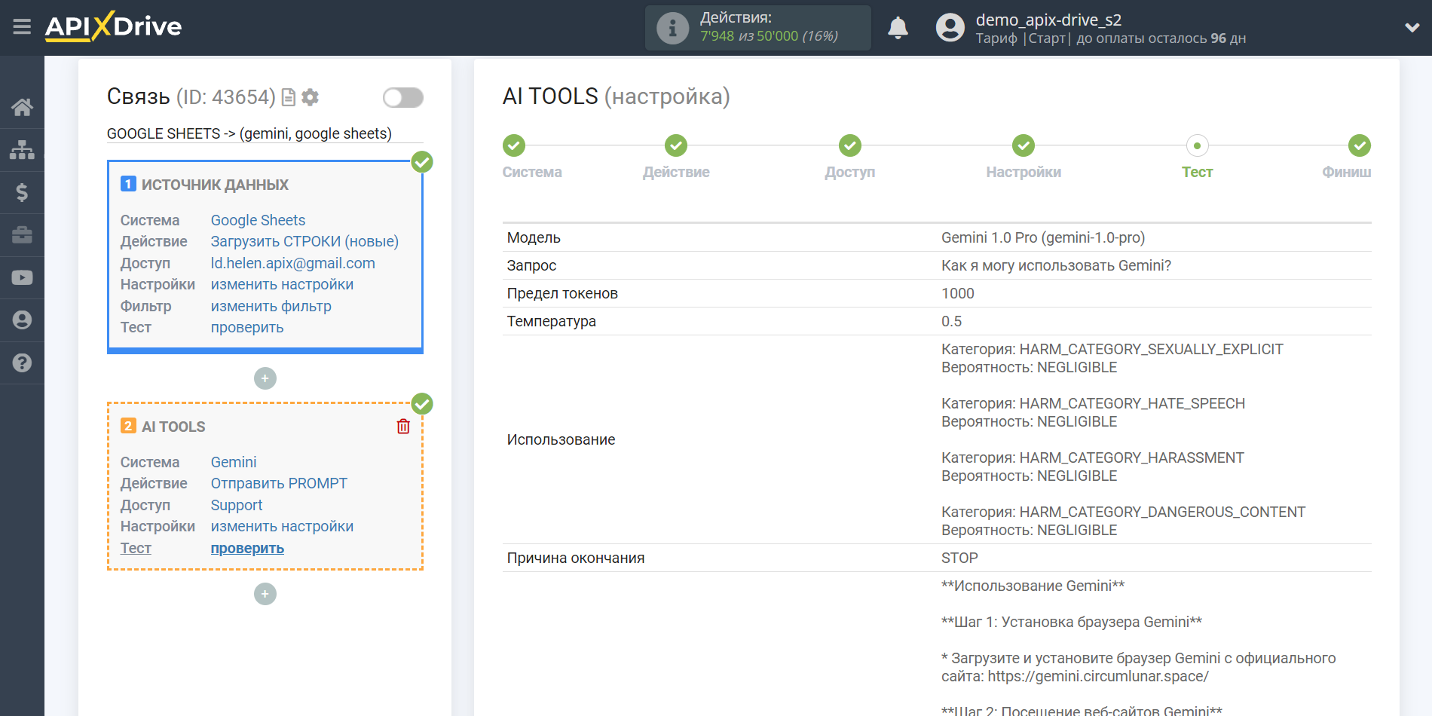The width and height of the screenshot is (1432, 716).
Task: Click the Предел токенов value 1000
Action: coord(958,293)
